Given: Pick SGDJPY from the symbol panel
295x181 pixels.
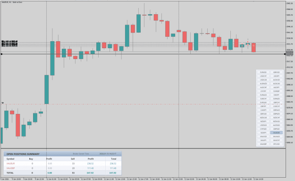Looking at the screenshot, I should [x=263, y=133].
